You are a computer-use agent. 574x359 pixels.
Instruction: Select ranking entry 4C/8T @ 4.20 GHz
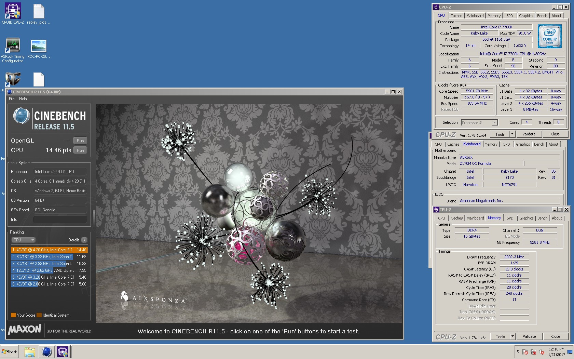(49, 250)
